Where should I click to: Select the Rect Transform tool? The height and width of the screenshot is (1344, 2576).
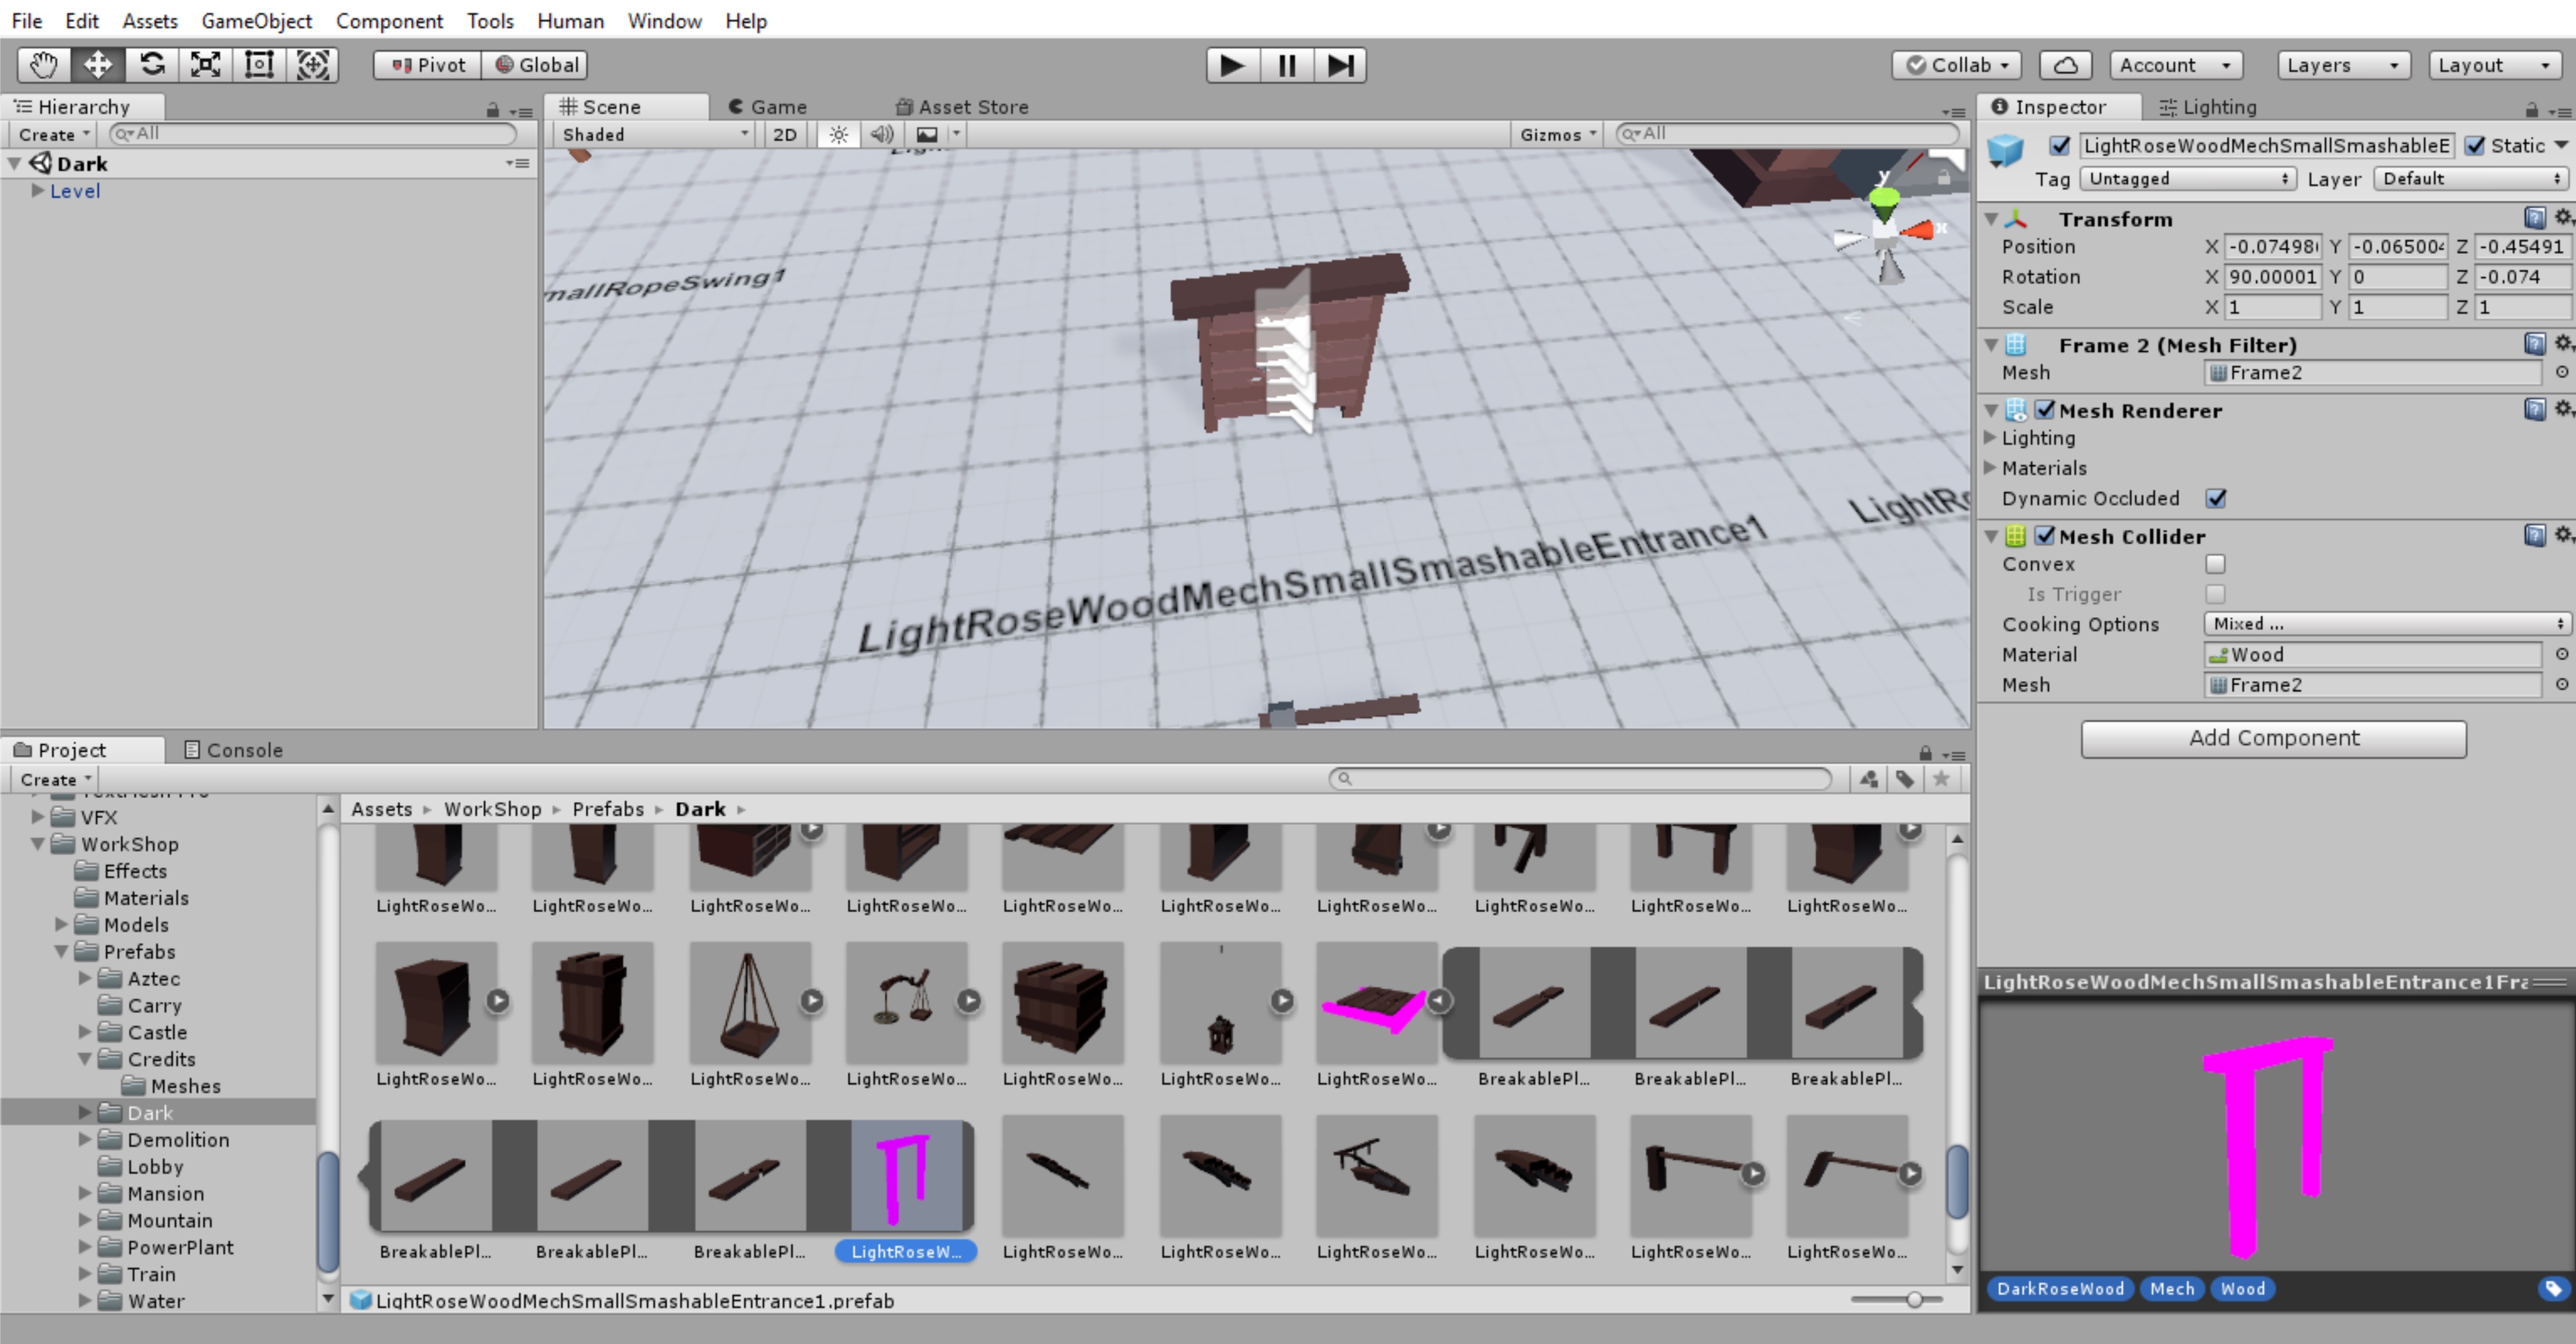pos(259,65)
